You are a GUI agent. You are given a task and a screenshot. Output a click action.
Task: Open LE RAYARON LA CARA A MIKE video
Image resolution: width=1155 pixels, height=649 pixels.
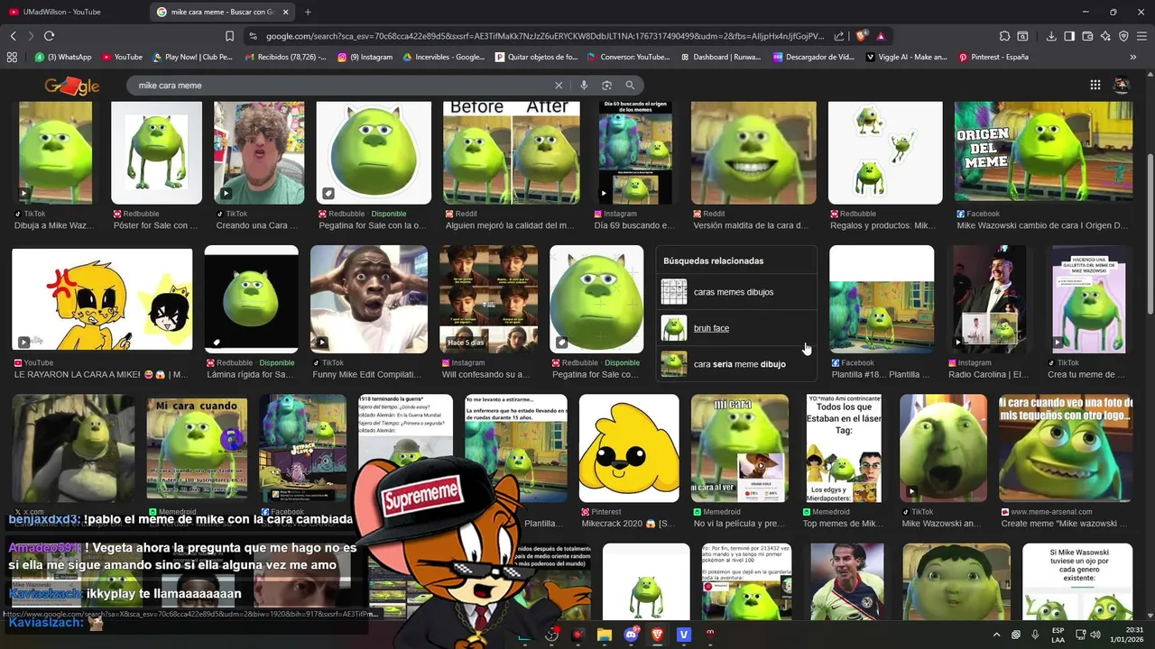(x=102, y=299)
